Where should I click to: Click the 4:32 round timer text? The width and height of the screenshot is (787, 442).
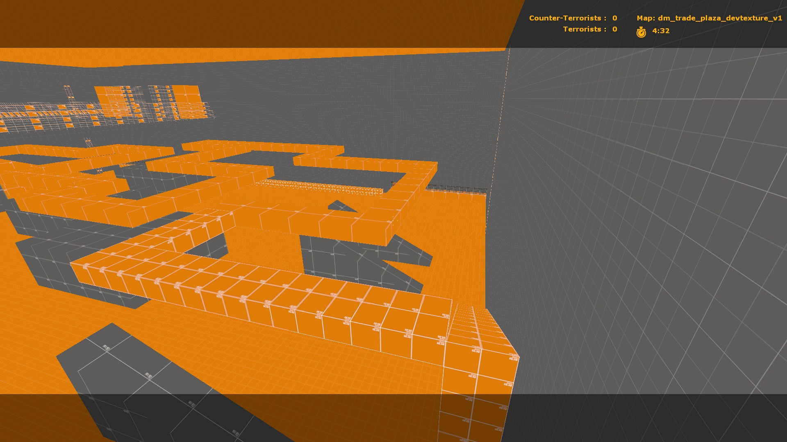coord(661,31)
